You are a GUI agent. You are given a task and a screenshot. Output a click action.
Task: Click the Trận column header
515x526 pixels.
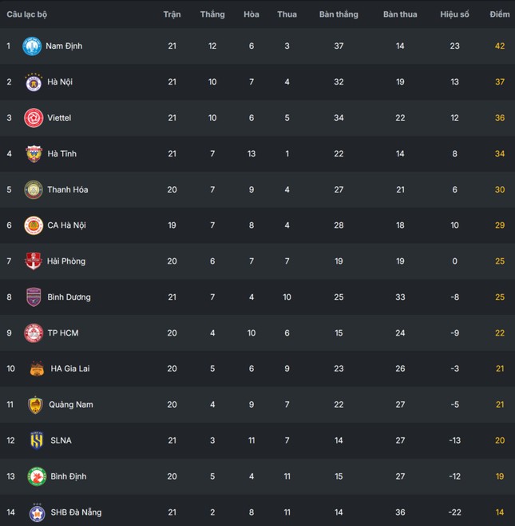(x=172, y=14)
